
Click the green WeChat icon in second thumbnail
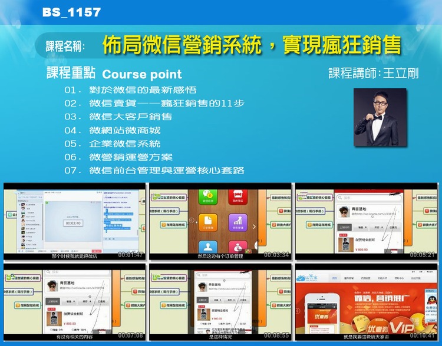[x=207, y=198]
